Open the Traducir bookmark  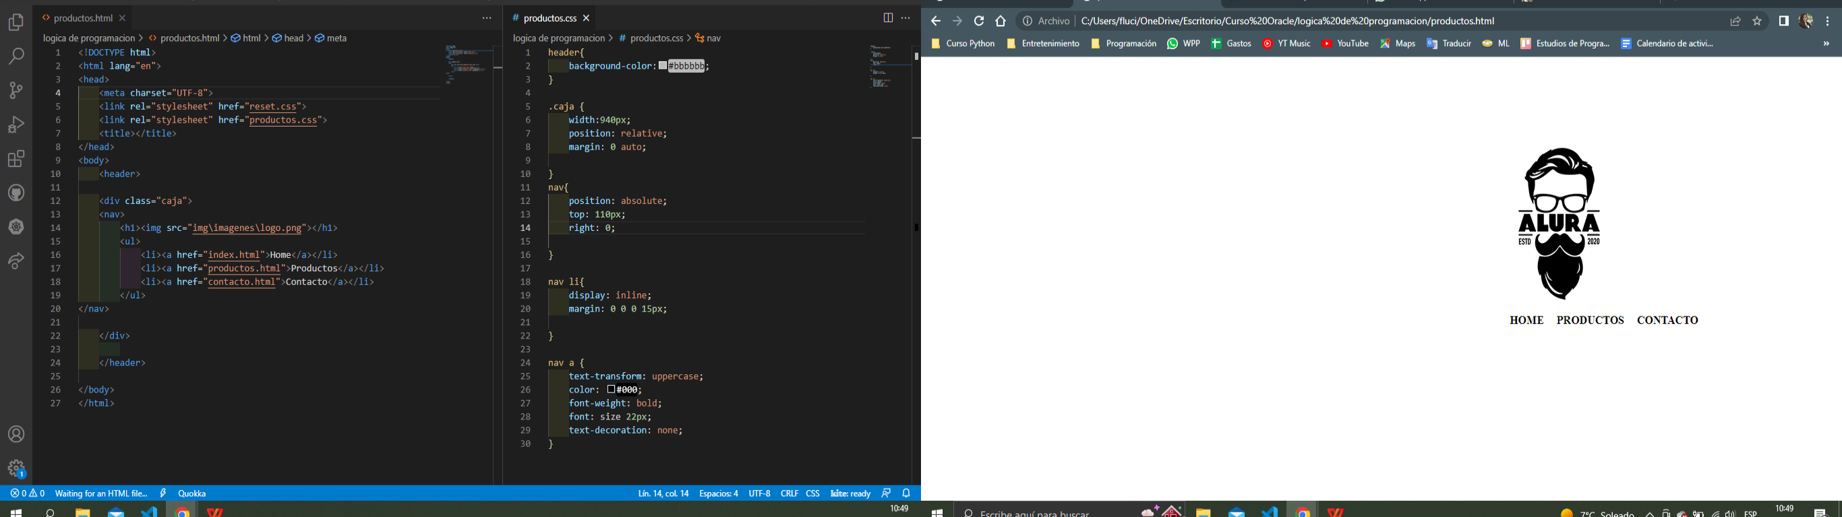(1449, 44)
